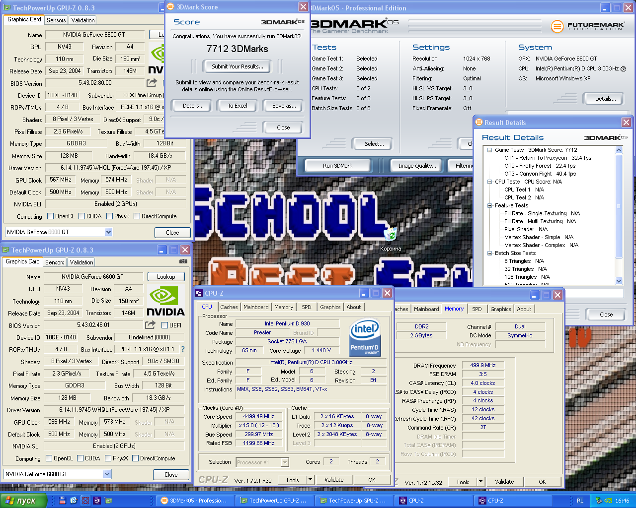
Task: Click Details... button under System section
Action: (605, 99)
